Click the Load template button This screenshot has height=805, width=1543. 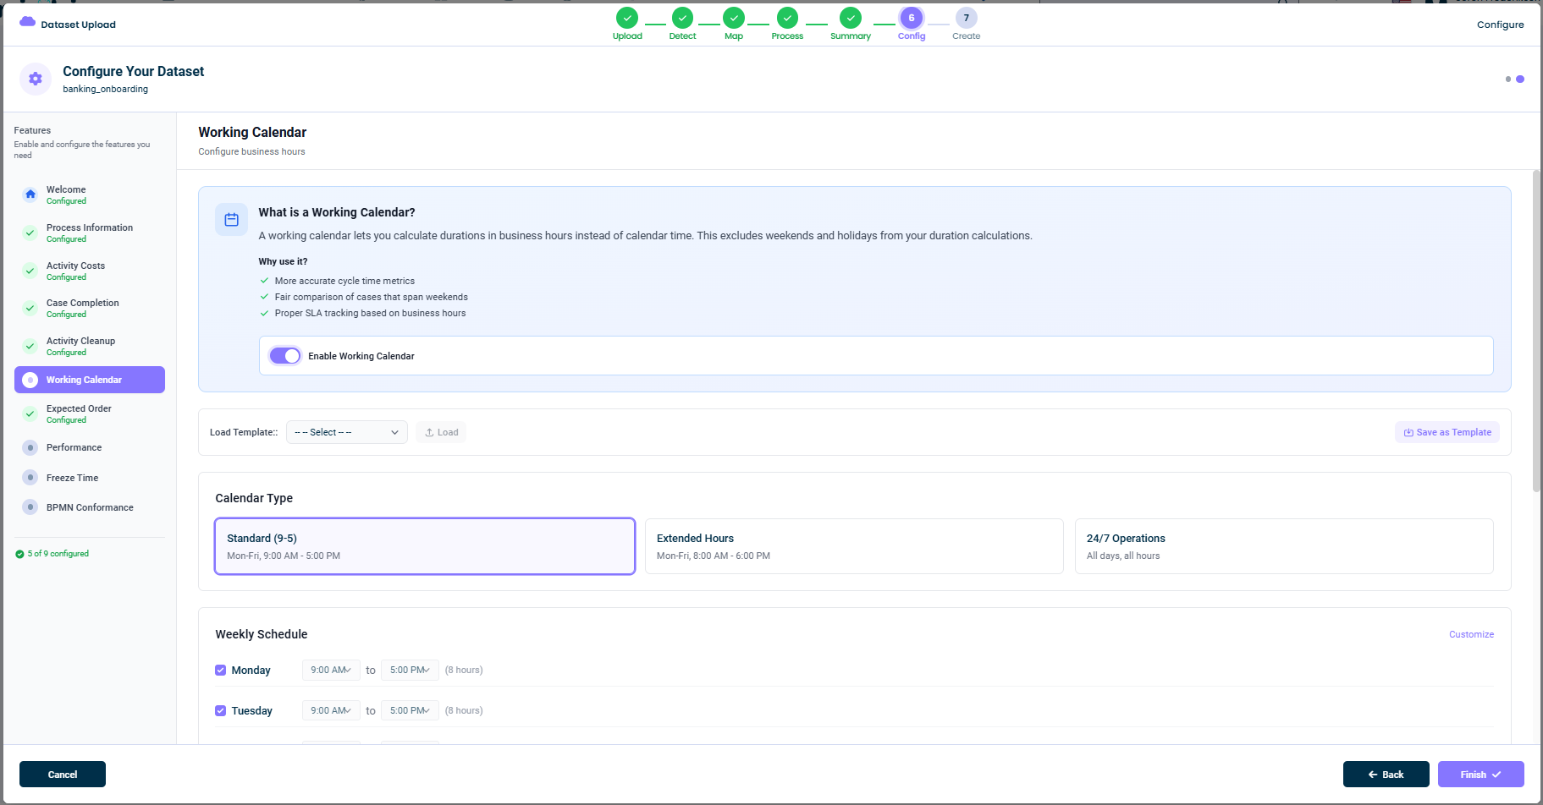(441, 432)
